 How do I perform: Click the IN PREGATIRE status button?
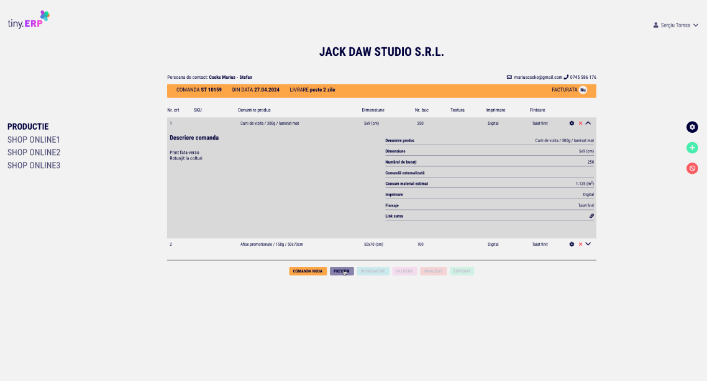(x=373, y=271)
